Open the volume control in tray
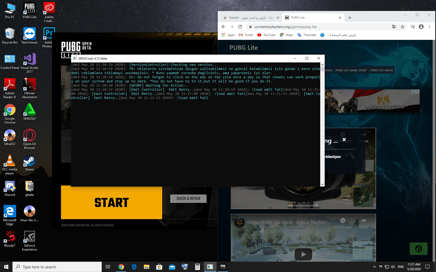 click(x=393, y=267)
